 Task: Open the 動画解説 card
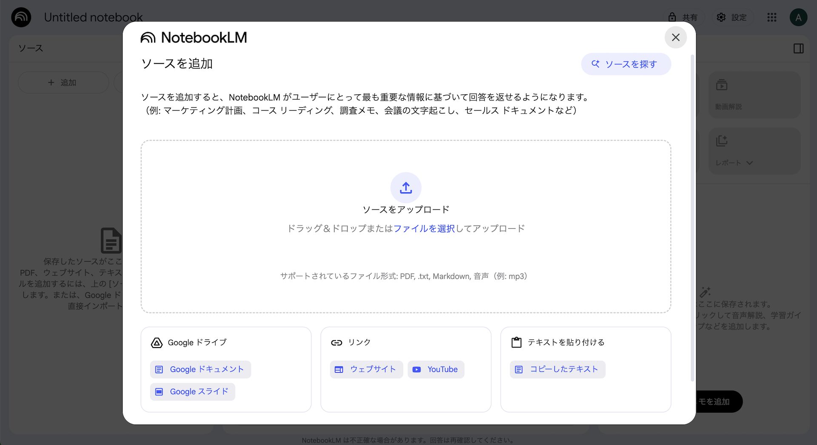click(x=754, y=95)
